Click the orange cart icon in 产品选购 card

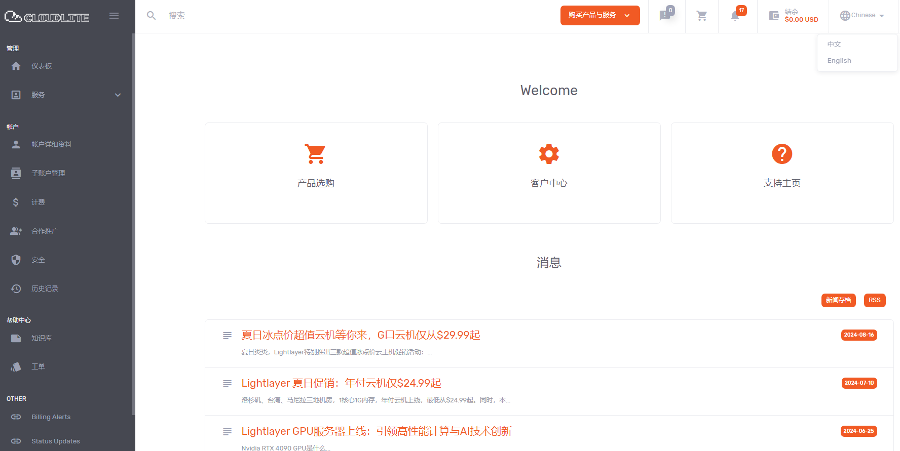[x=315, y=154]
